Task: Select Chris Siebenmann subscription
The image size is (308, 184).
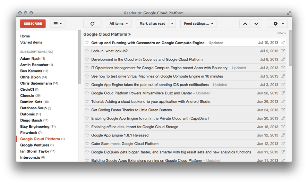Action: click(39, 83)
